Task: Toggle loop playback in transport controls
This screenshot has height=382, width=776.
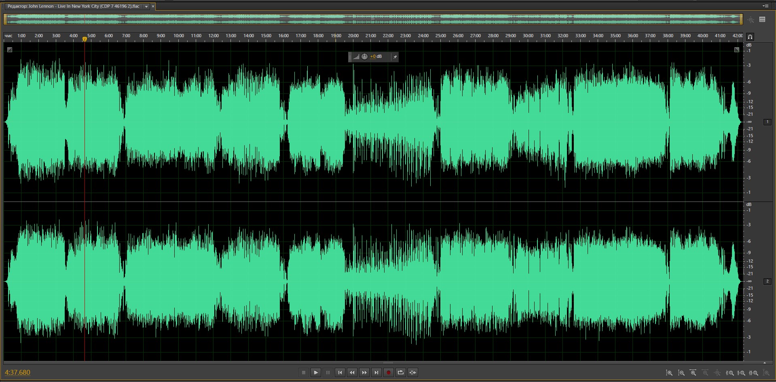Action: coord(401,373)
